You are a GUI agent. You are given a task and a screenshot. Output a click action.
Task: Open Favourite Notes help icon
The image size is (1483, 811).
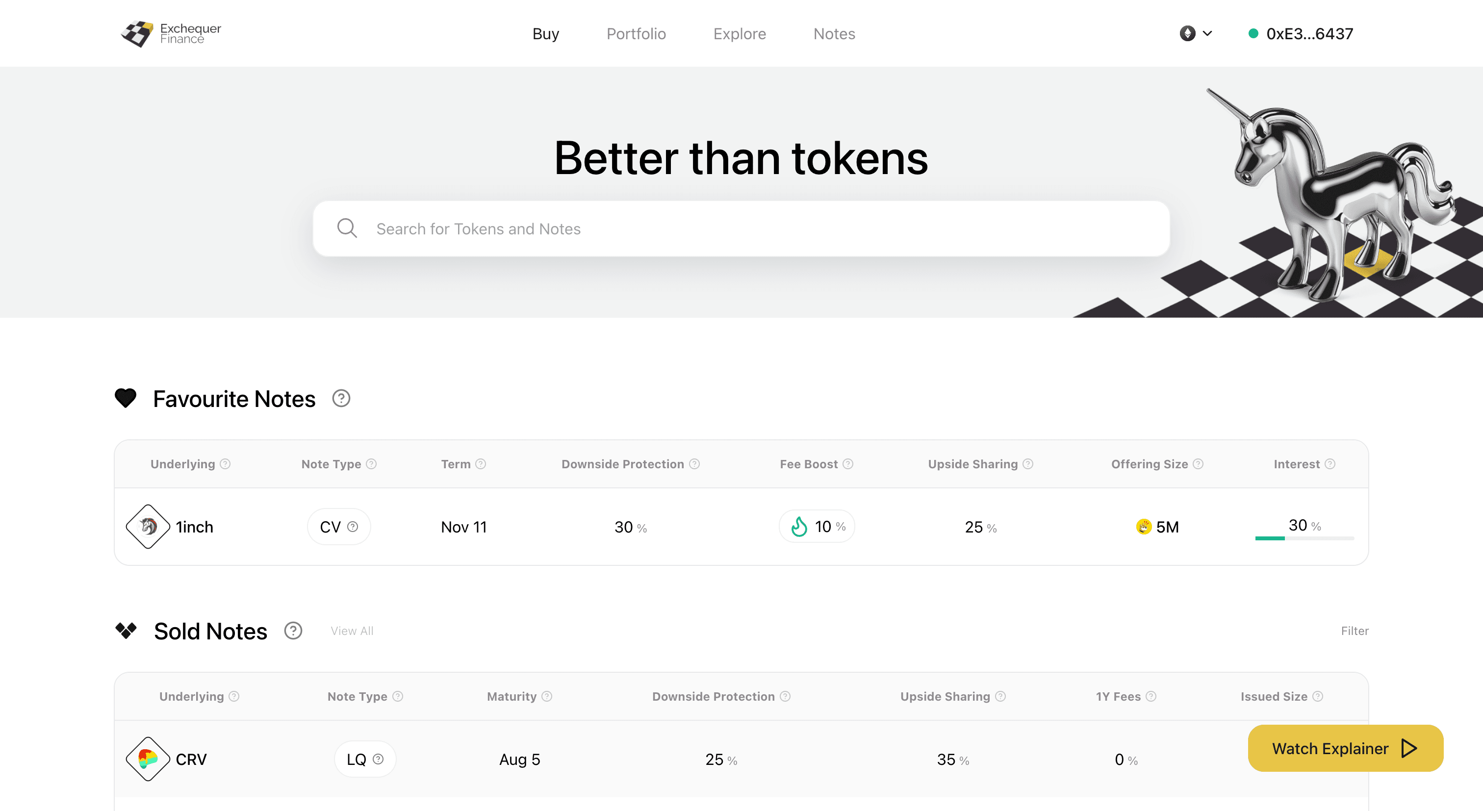click(341, 398)
